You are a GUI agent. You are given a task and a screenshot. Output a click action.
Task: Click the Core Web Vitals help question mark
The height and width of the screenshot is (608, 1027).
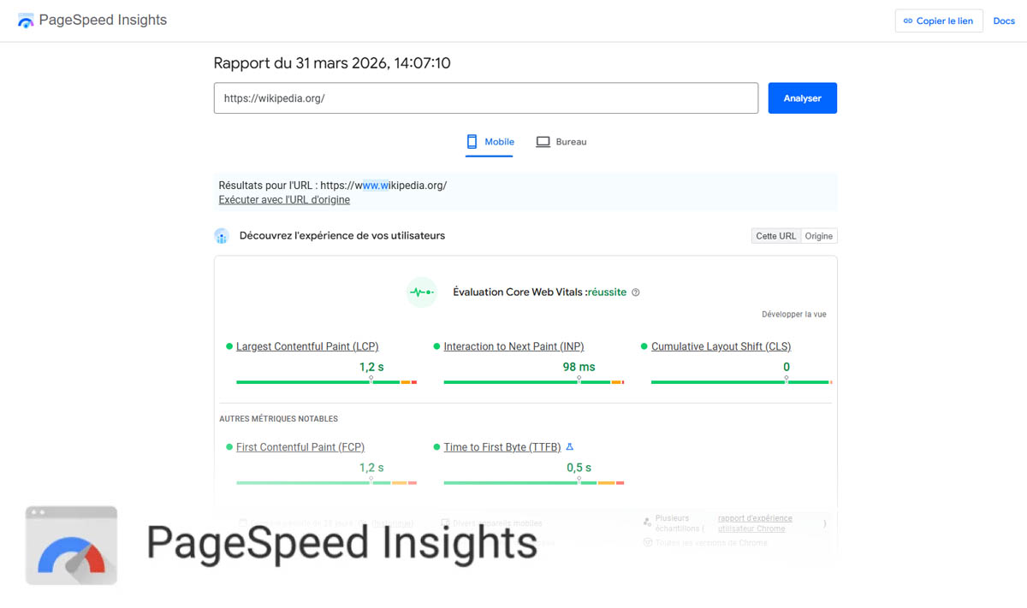coord(635,292)
